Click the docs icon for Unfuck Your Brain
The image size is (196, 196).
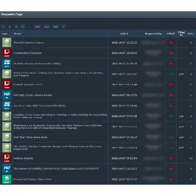pos(7,74)
